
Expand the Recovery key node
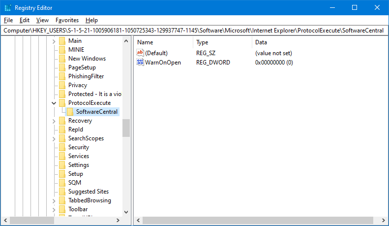tap(54, 121)
